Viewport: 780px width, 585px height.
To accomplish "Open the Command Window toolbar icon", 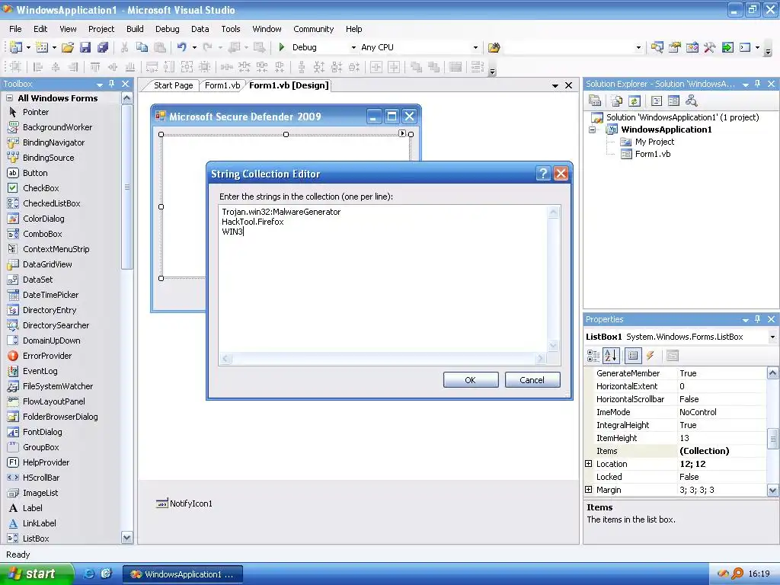I will tap(745, 47).
